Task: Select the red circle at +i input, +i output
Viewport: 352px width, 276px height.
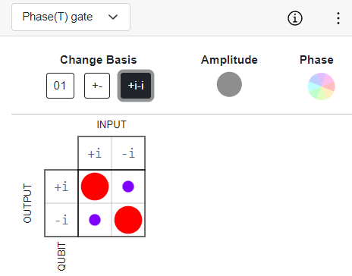Action: coord(95,187)
